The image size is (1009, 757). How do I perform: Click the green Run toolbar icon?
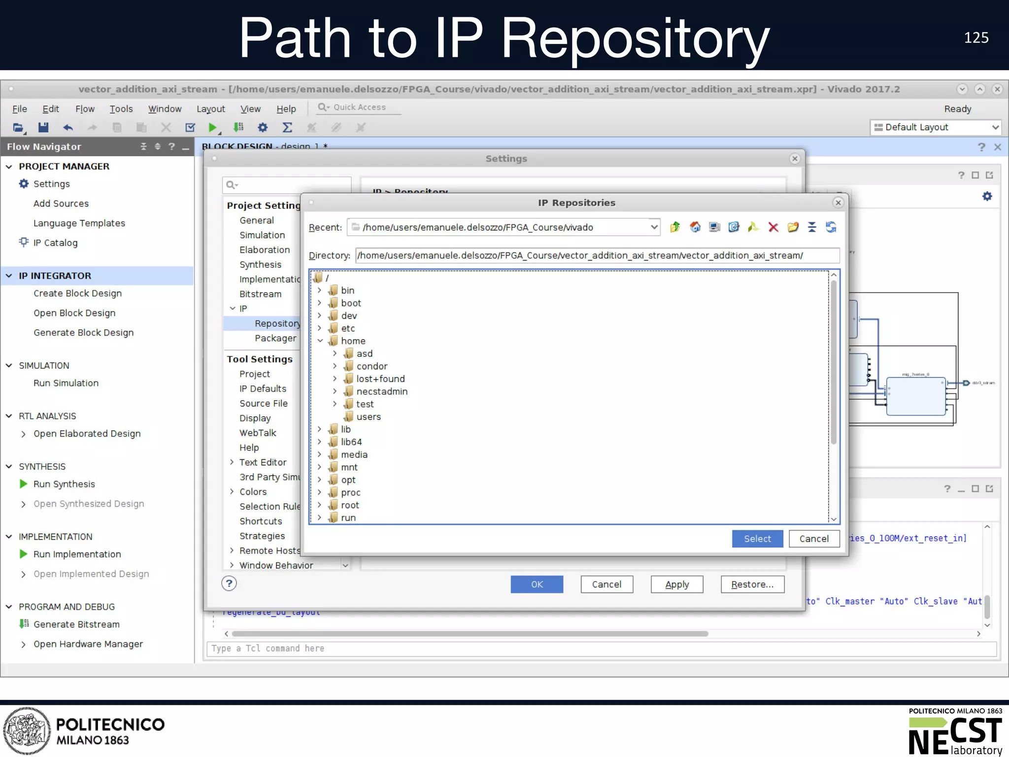pyautogui.click(x=213, y=128)
